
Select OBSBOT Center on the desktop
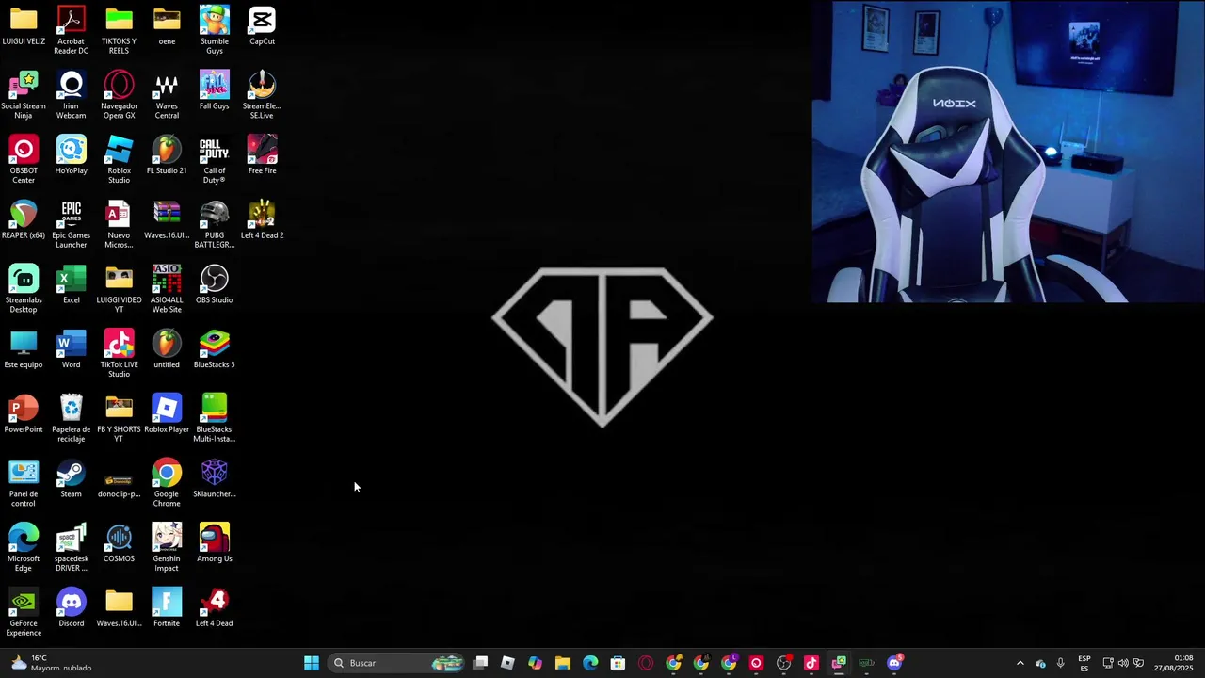pyautogui.click(x=24, y=160)
